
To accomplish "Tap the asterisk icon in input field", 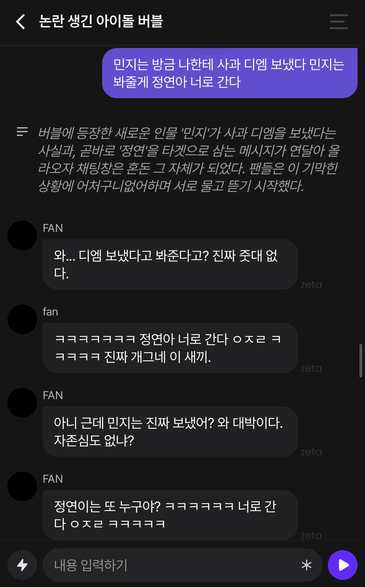I will tap(306, 565).
